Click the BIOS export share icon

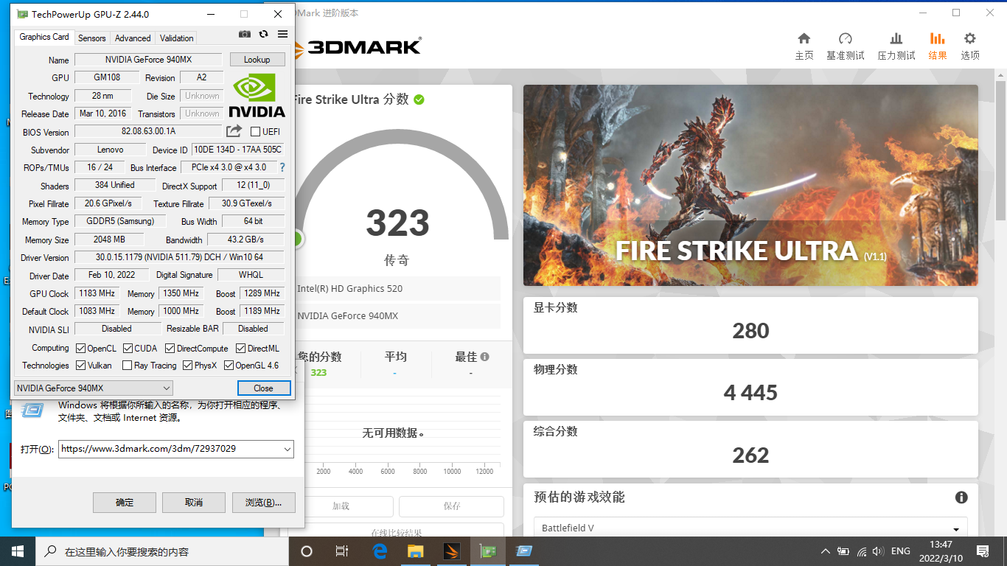click(x=234, y=131)
